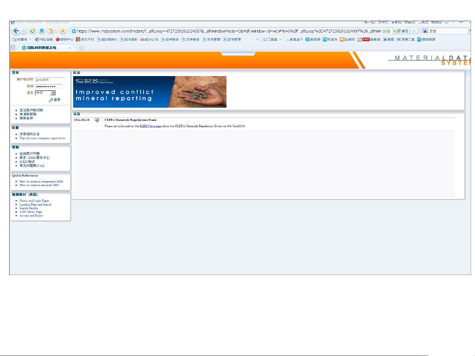
Task: Click the yellow undo restore icon
Action: tap(51, 31)
